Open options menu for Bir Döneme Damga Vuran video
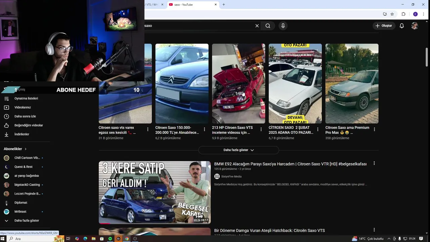 (x=374, y=230)
